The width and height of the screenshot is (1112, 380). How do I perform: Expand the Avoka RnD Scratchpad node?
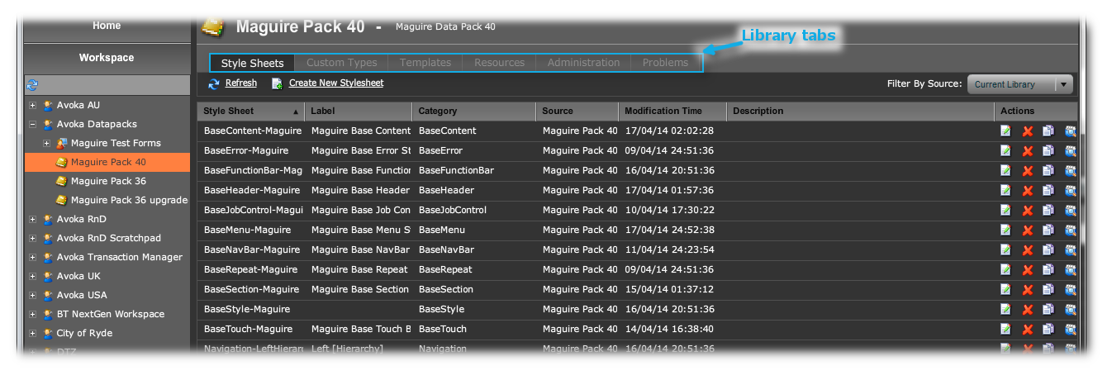pyautogui.click(x=32, y=238)
